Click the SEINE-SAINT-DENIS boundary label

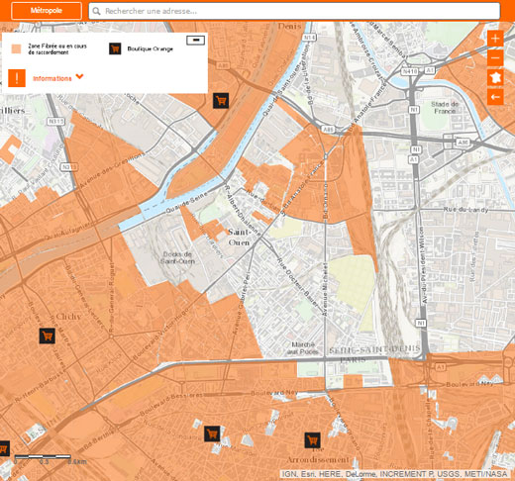pyautogui.click(x=374, y=349)
